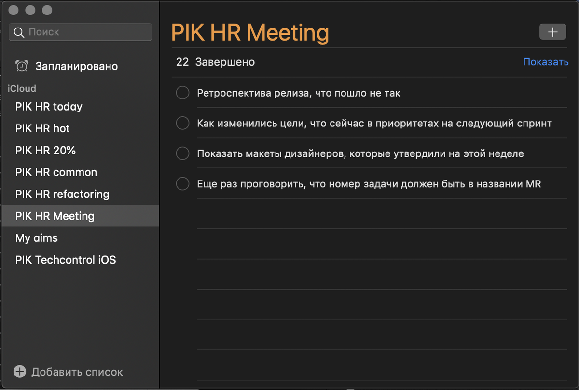The height and width of the screenshot is (390, 579).
Task: Click the 'Ретроспектива релиза, что пошло не так' text
Action: click(x=299, y=93)
